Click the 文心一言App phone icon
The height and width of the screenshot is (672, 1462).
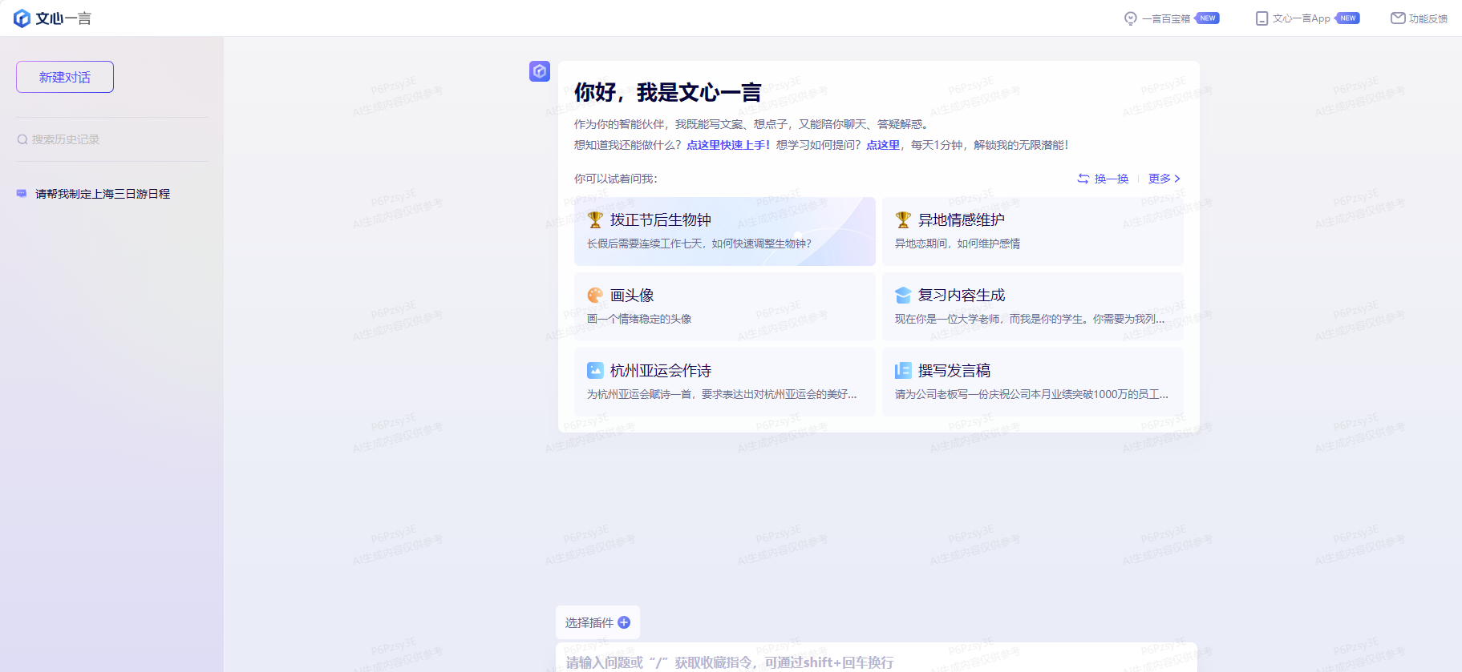(x=1262, y=18)
